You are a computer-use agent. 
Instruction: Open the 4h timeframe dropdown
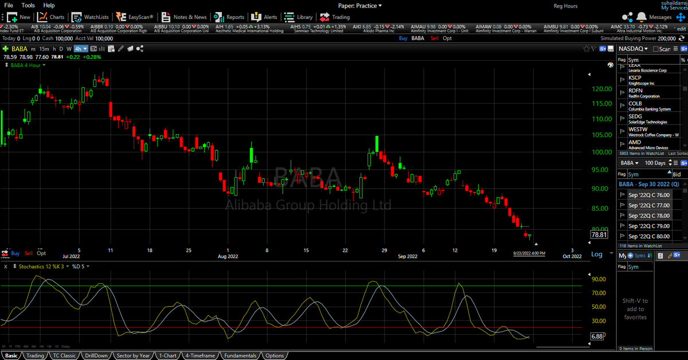[x=80, y=49]
